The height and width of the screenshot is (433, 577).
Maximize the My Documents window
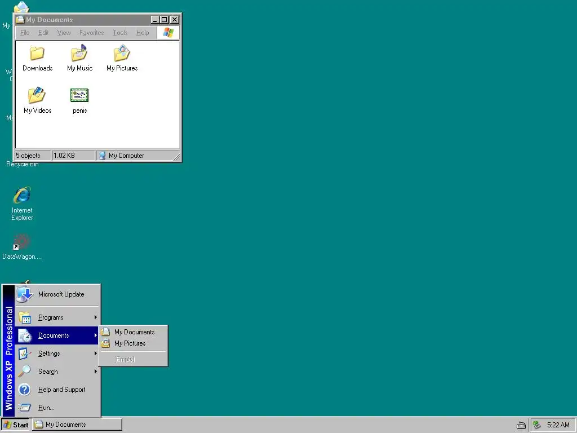[x=165, y=20]
